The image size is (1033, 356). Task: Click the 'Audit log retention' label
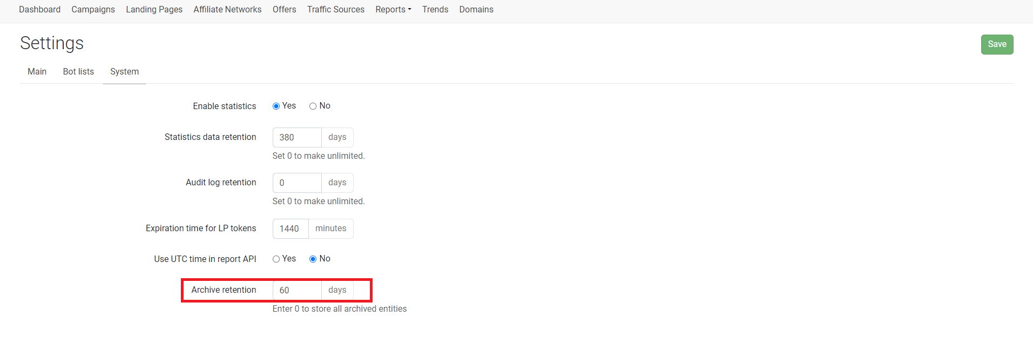point(221,183)
